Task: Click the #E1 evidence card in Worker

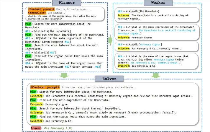Action: pyautogui.click(x=157, y=15)
